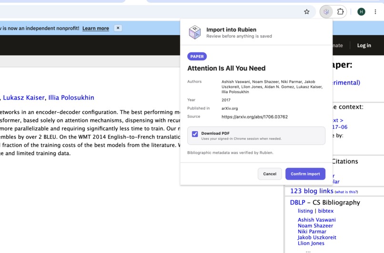Open DBLP author Jakob Uszkoreit

317,237
